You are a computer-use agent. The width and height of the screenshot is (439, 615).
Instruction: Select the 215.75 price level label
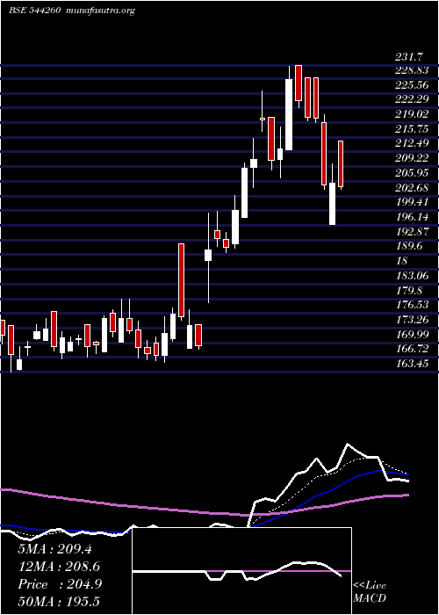(412, 128)
